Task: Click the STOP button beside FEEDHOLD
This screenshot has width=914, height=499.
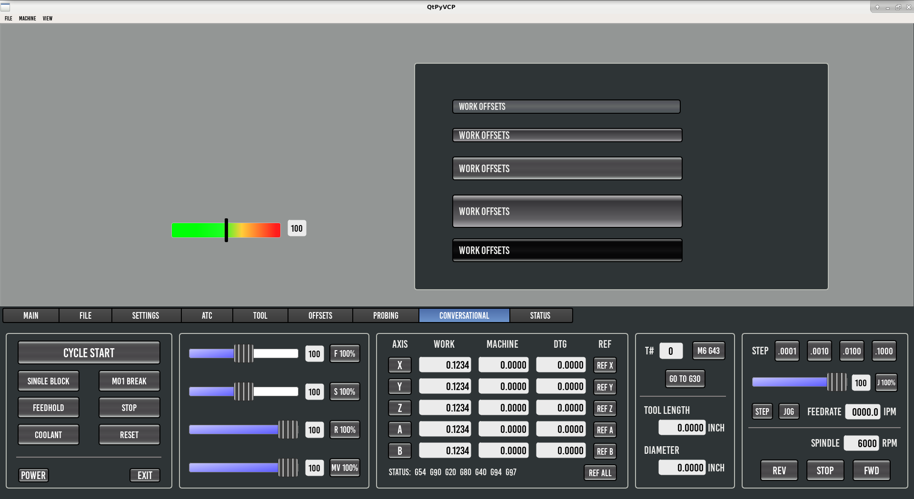Action: [129, 408]
